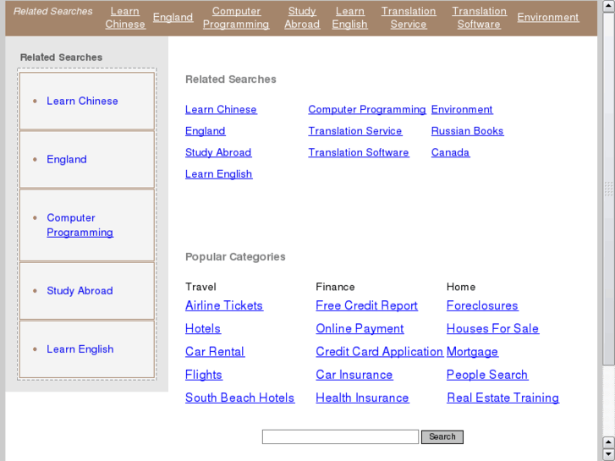The image size is (615, 461).
Task: Open Study Abroad in top brown bar
Action: tap(302, 18)
